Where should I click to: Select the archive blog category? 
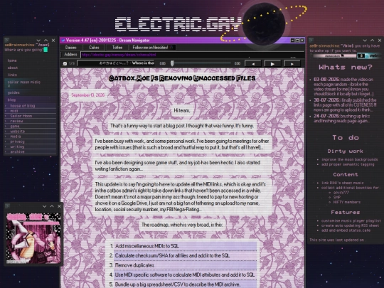point(17,151)
